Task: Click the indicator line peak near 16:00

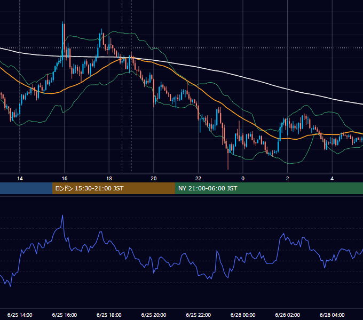Action: pos(62,215)
